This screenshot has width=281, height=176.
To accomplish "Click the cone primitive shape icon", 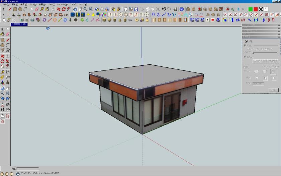I will (x=120, y=20).
